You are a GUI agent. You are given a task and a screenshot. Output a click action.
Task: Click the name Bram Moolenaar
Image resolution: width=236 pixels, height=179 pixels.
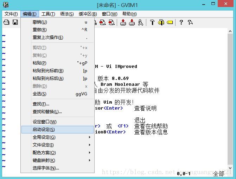pyautogui.click(x=120, y=84)
